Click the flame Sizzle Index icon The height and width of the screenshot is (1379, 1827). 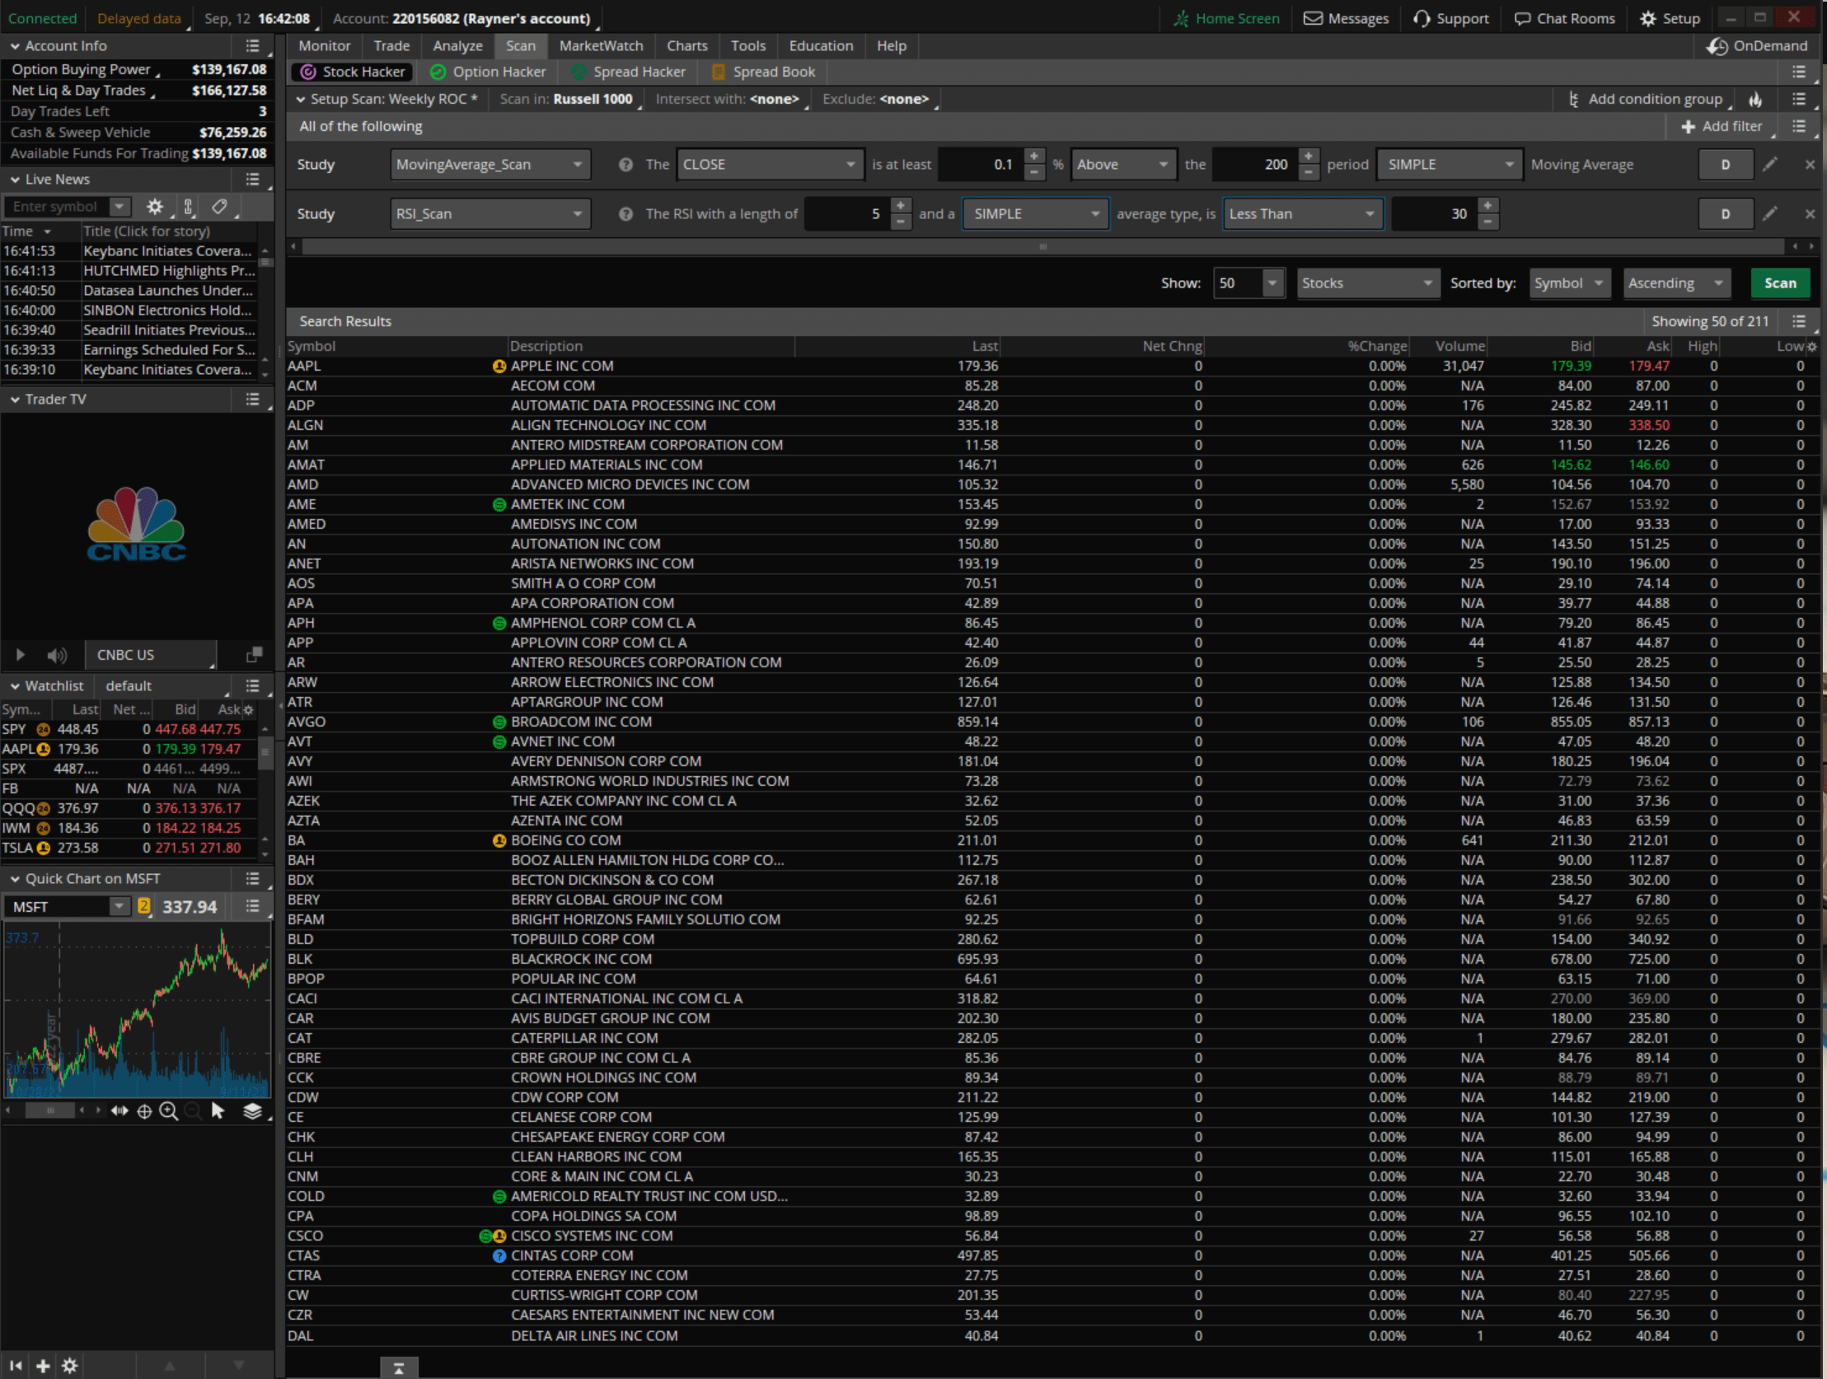[x=1756, y=99]
